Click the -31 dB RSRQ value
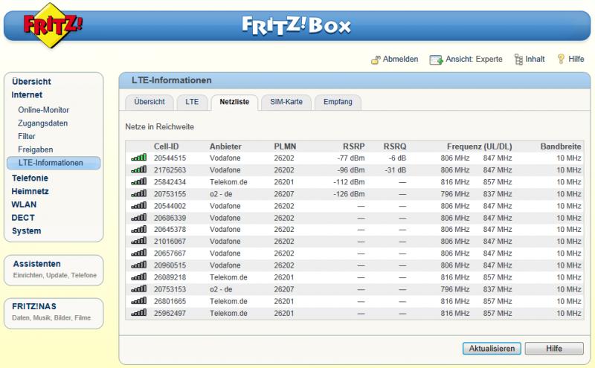Image resolution: width=595 pixels, height=368 pixels. [x=396, y=170]
